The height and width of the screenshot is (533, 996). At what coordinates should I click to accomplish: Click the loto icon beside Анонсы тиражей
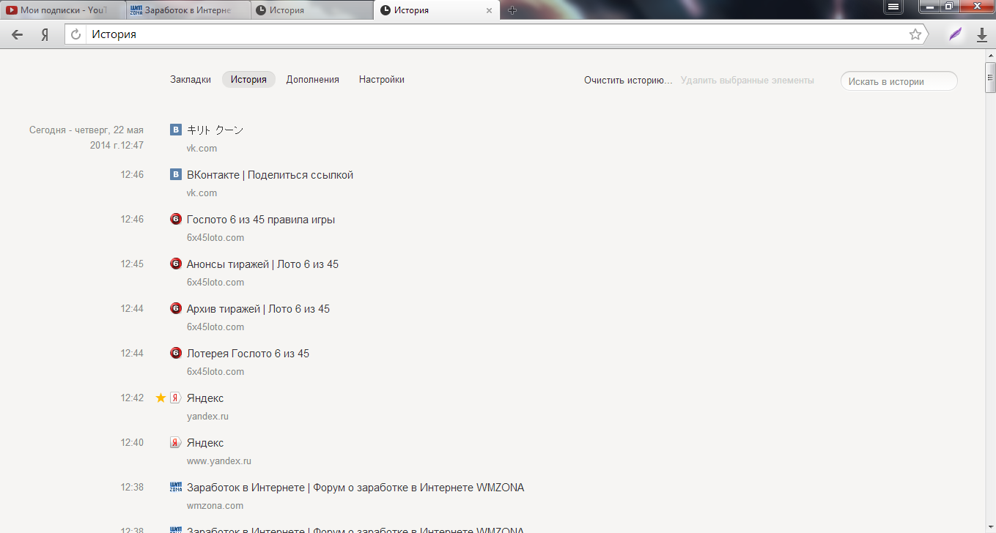[x=176, y=264]
